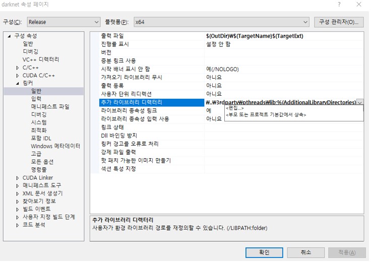Expand the 사용자 지정 빌드 단계 node
The image size is (371, 262).
tap(17, 217)
